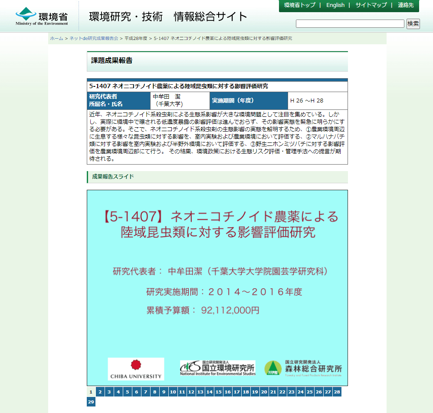433x413 pixels.
Task: Go to slide page 28
Action: point(337,392)
